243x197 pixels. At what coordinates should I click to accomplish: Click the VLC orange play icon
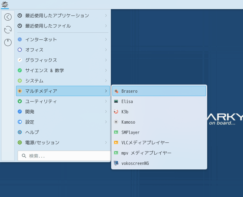pos(116,142)
